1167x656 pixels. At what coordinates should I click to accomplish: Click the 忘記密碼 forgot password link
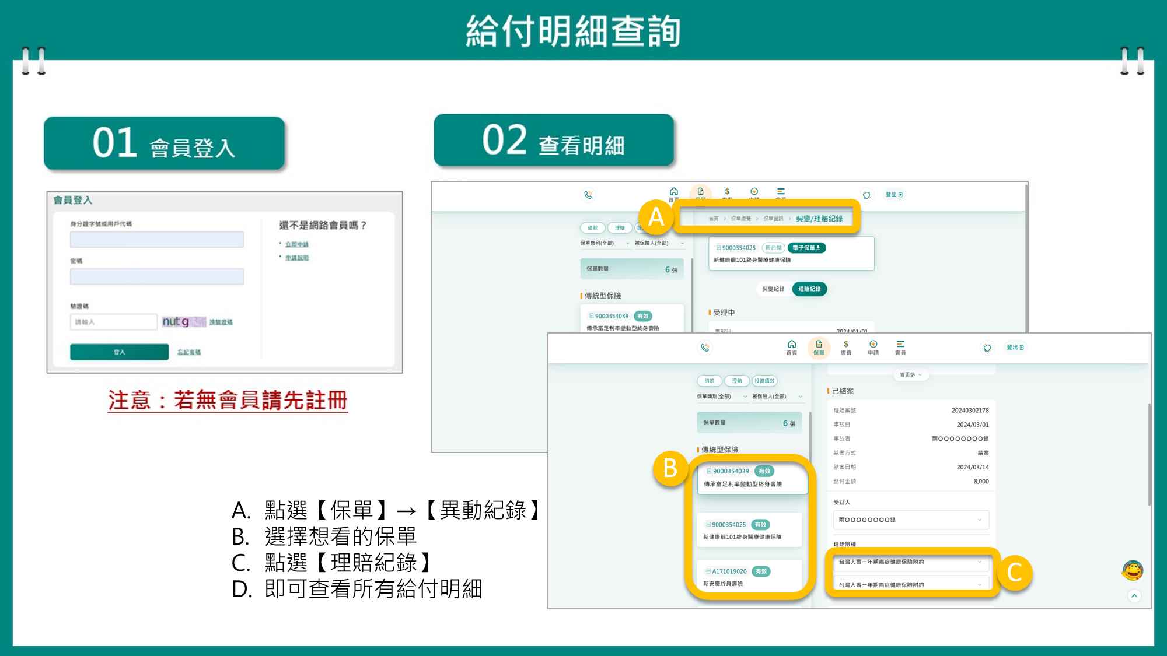tap(189, 352)
